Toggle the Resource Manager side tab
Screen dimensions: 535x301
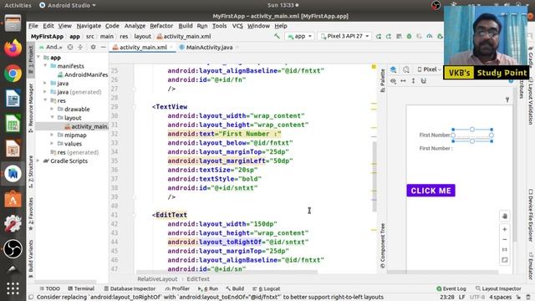coord(31,108)
